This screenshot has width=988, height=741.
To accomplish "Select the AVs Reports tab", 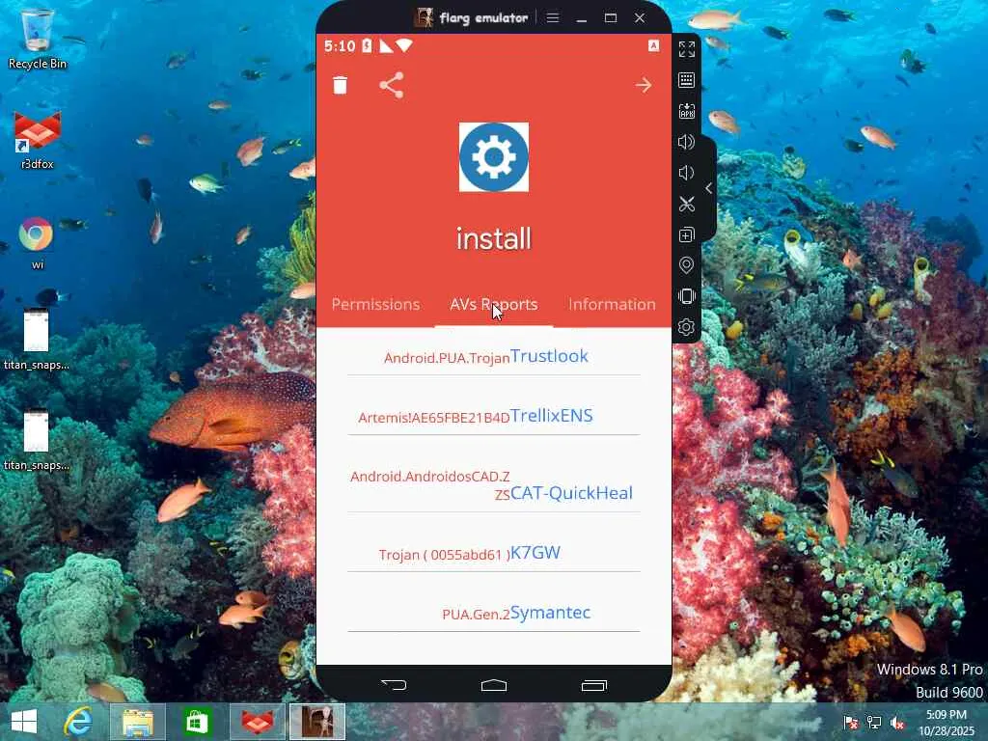I will tap(493, 304).
